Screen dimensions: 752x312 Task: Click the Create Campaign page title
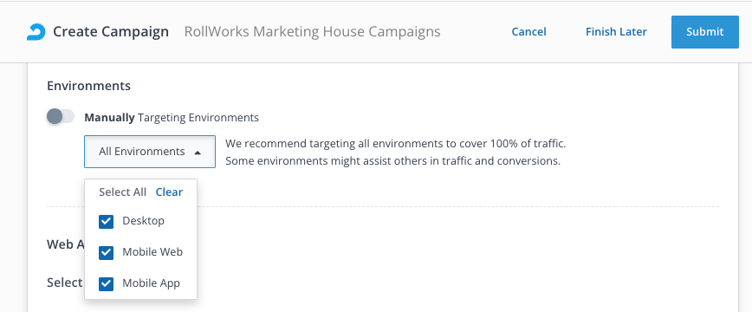tap(111, 32)
